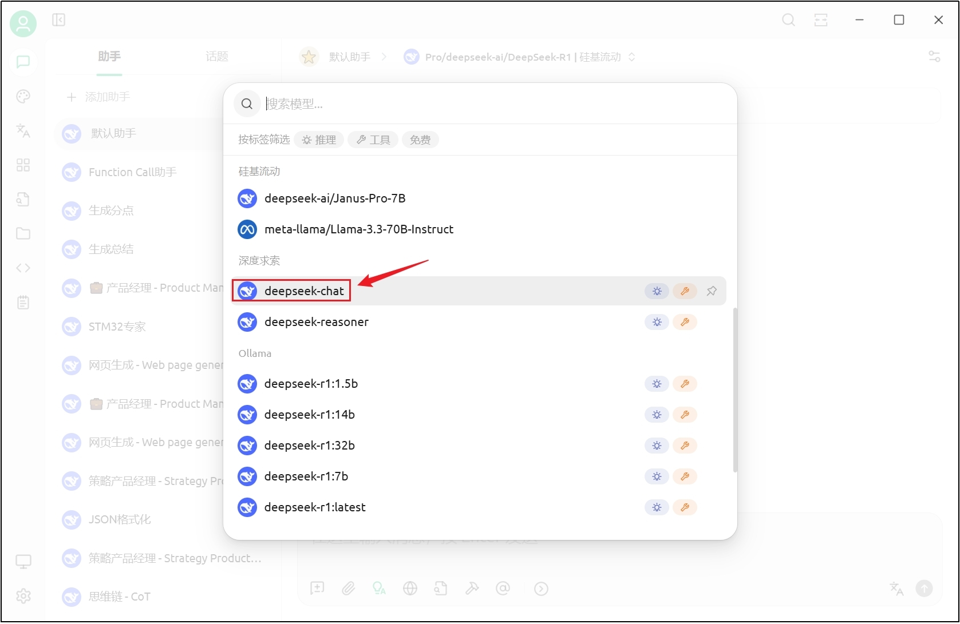Select the deepseek-r1:32b model
Screen dimensions: 960x624
(479, 446)
